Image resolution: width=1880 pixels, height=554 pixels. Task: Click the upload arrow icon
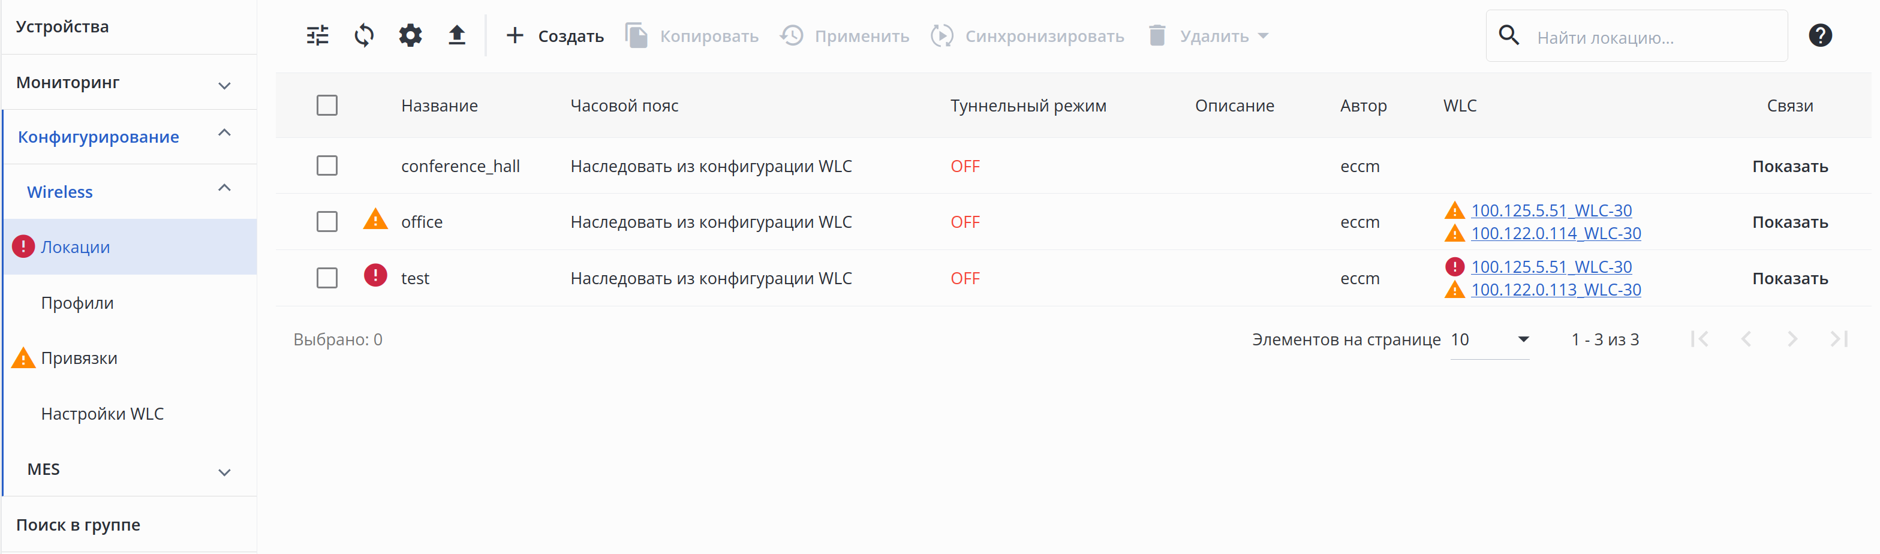pos(457,36)
